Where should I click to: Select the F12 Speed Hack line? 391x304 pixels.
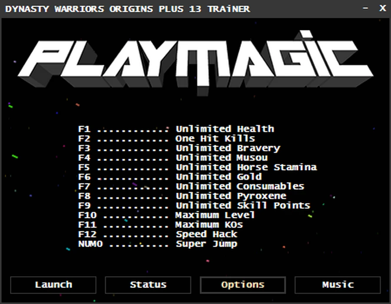(158, 234)
